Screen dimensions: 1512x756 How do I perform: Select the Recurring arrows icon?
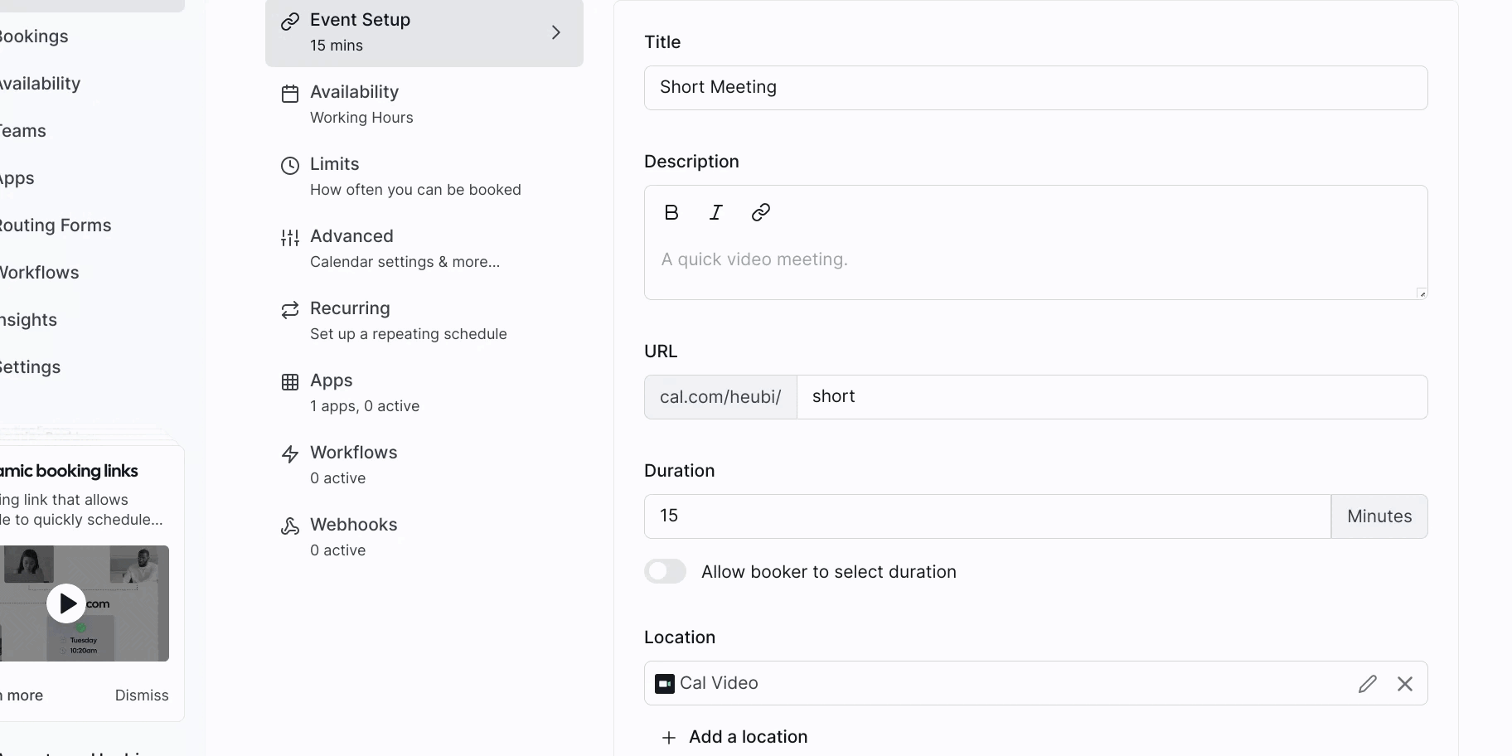[x=289, y=310]
